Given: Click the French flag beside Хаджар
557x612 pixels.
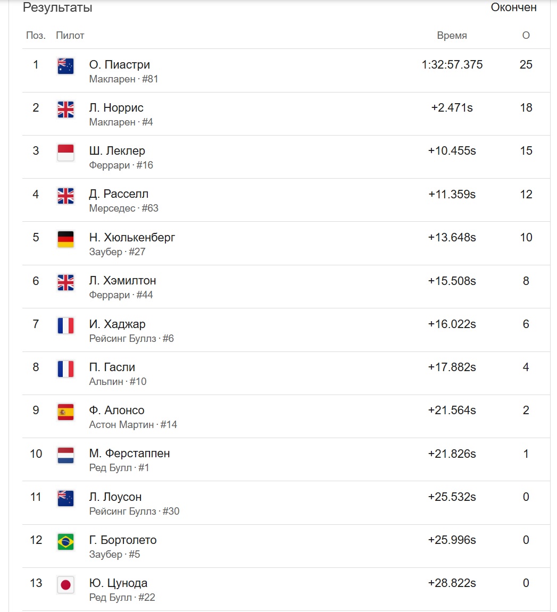Looking at the screenshot, I should (x=65, y=325).
